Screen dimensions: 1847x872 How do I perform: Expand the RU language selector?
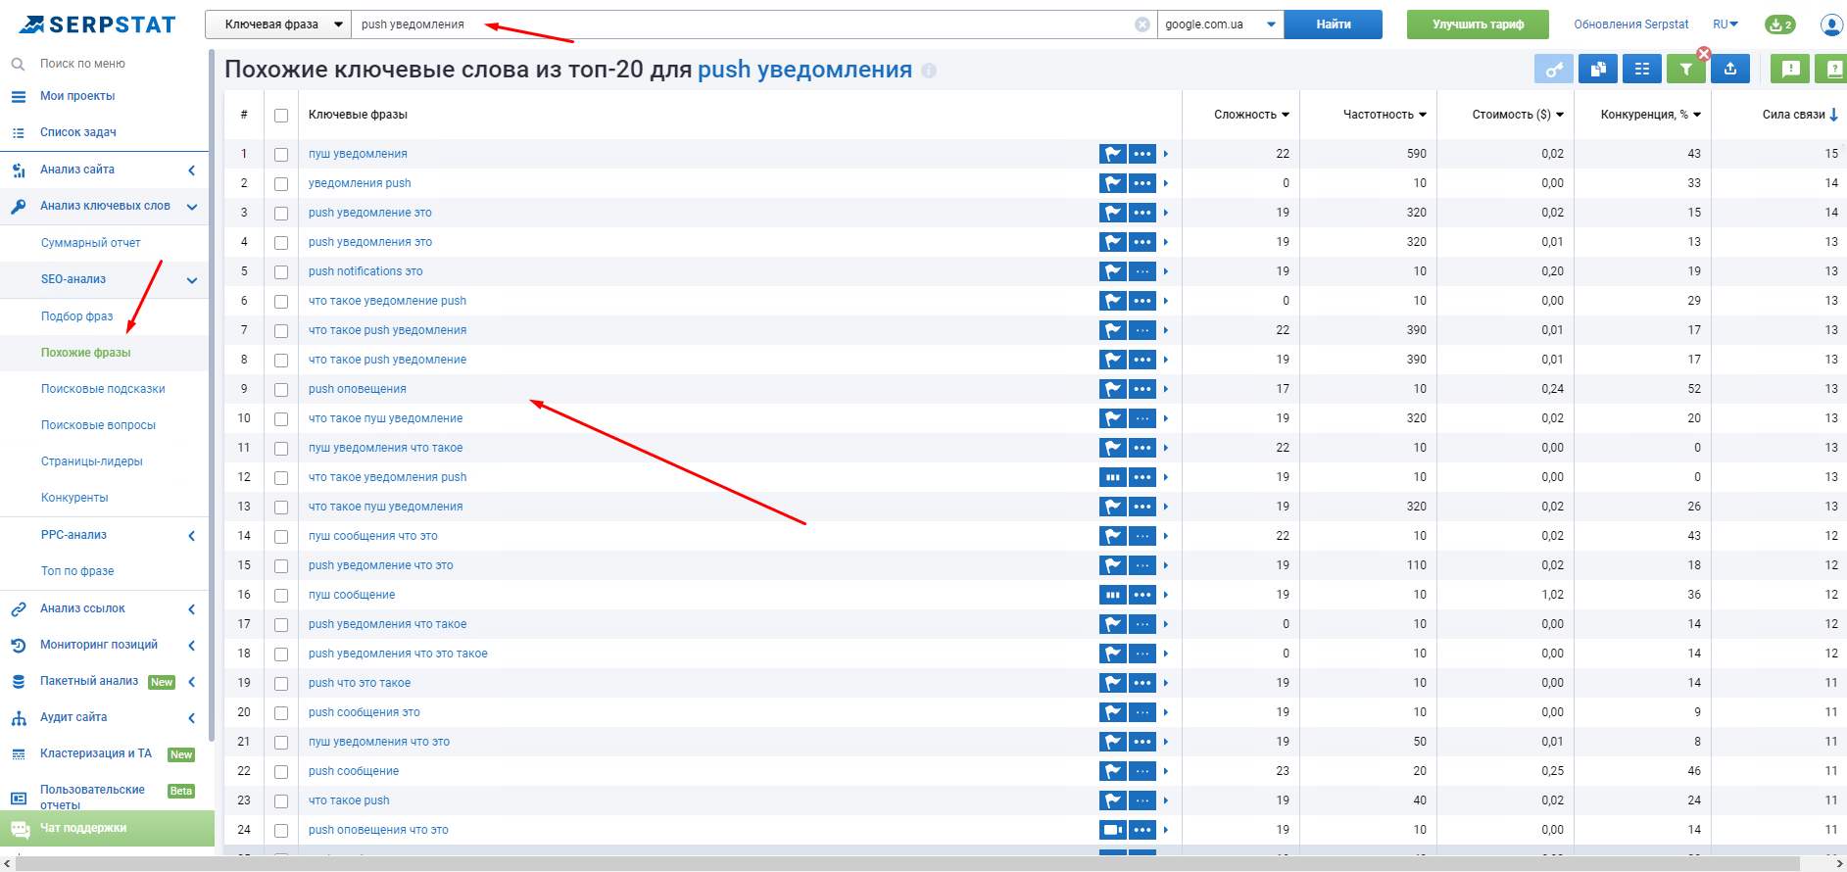(1725, 24)
